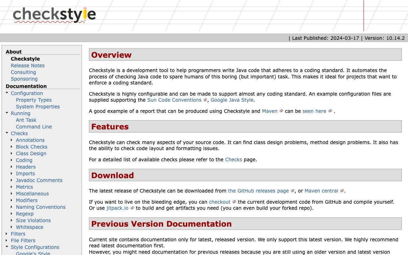The width and height of the screenshot is (408, 255).
Task: Click external link icon after 'seen here'
Action: [330, 111]
